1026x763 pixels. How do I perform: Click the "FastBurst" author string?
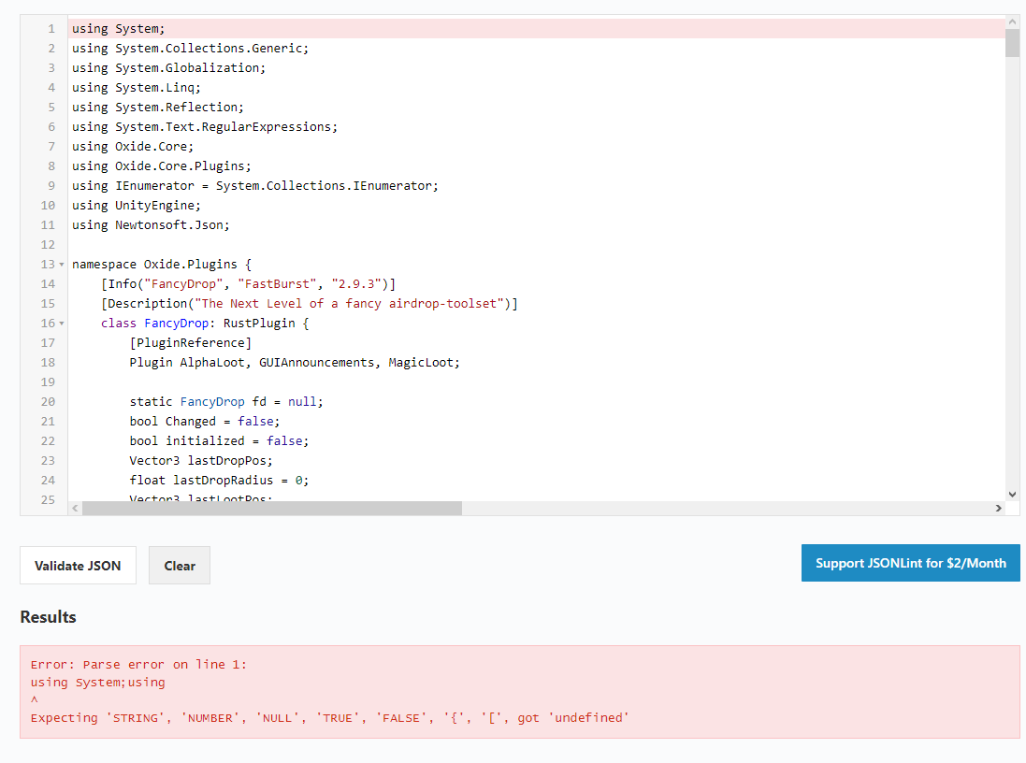(277, 284)
